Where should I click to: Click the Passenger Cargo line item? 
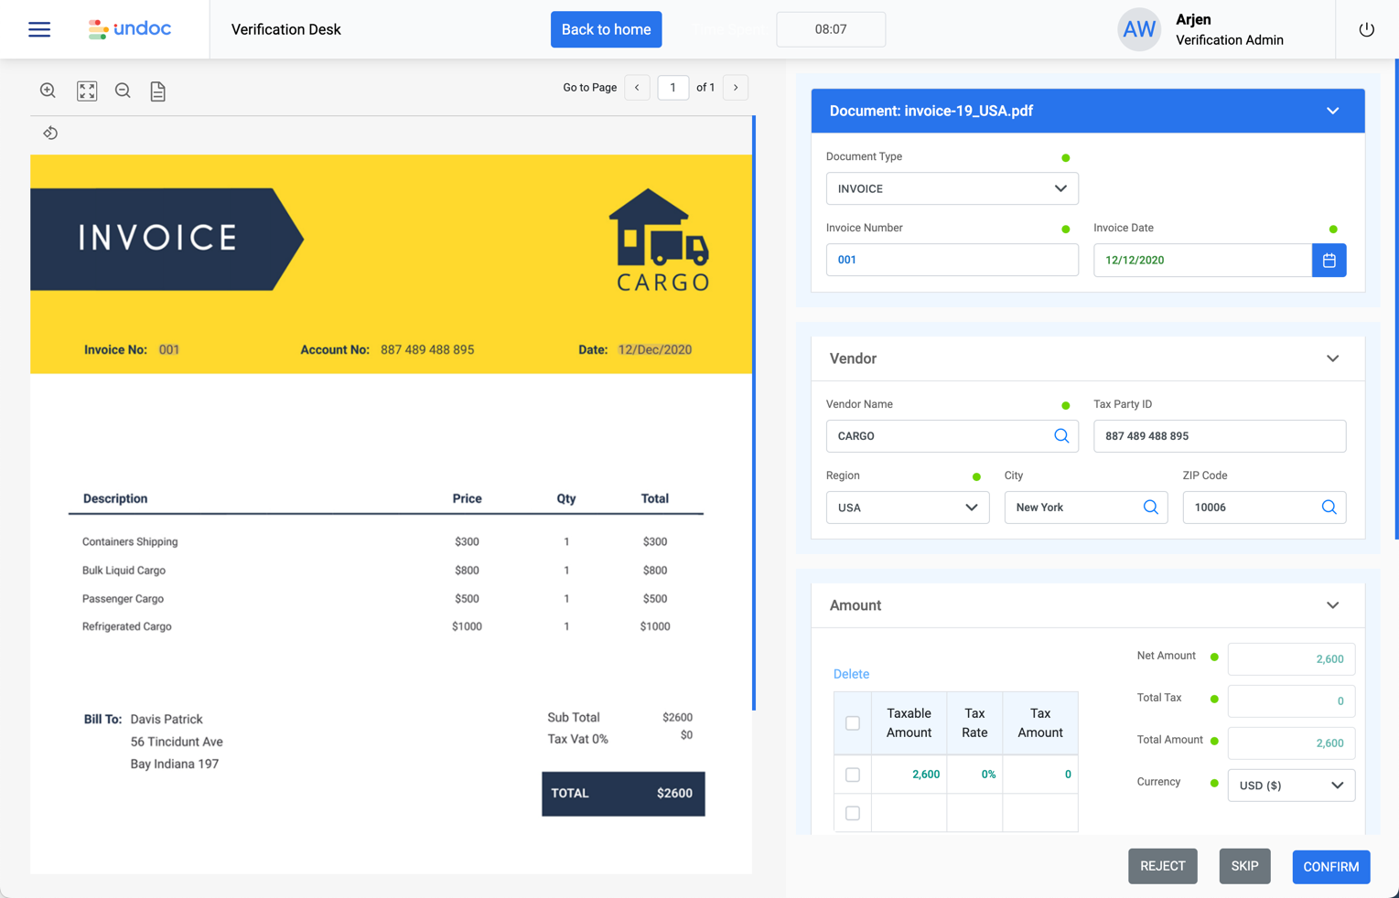(123, 599)
